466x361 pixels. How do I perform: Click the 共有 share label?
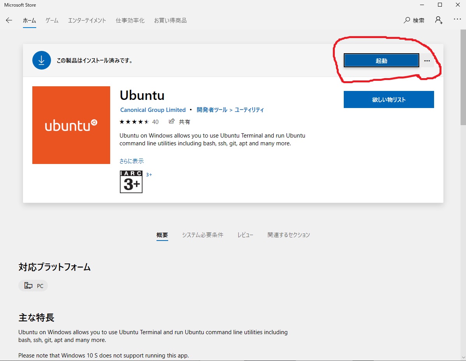coord(184,122)
